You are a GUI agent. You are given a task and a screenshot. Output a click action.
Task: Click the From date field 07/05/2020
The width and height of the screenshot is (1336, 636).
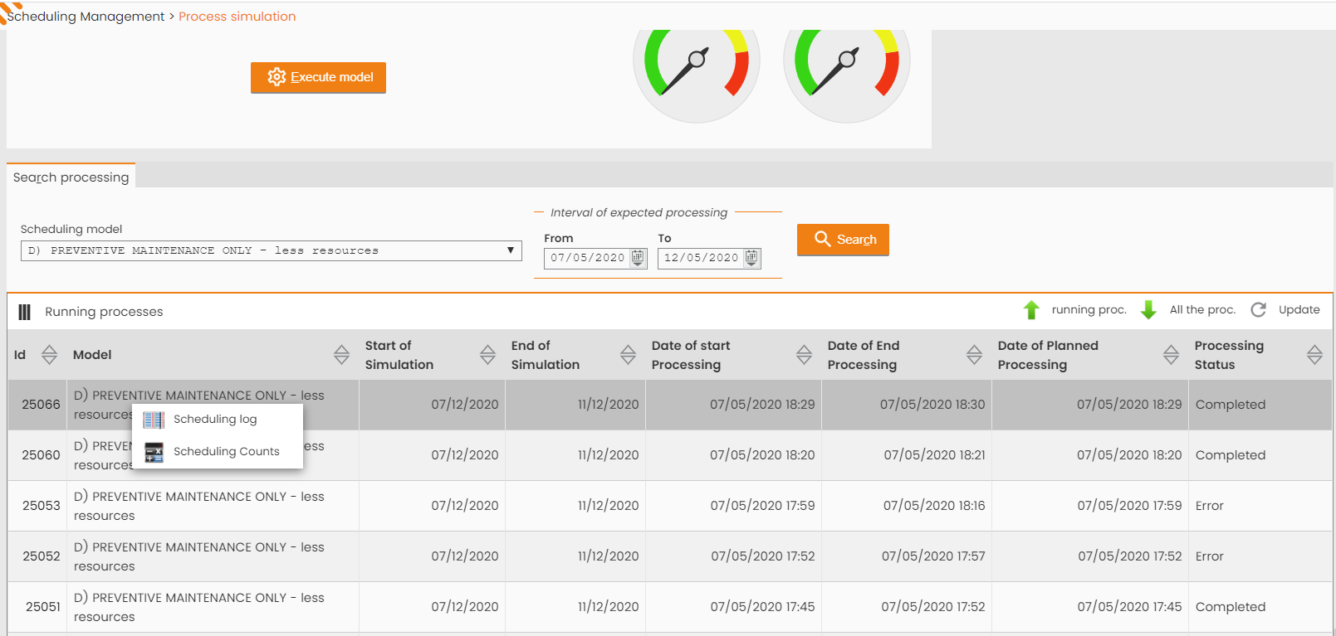pyautogui.click(x=588, y=258)
